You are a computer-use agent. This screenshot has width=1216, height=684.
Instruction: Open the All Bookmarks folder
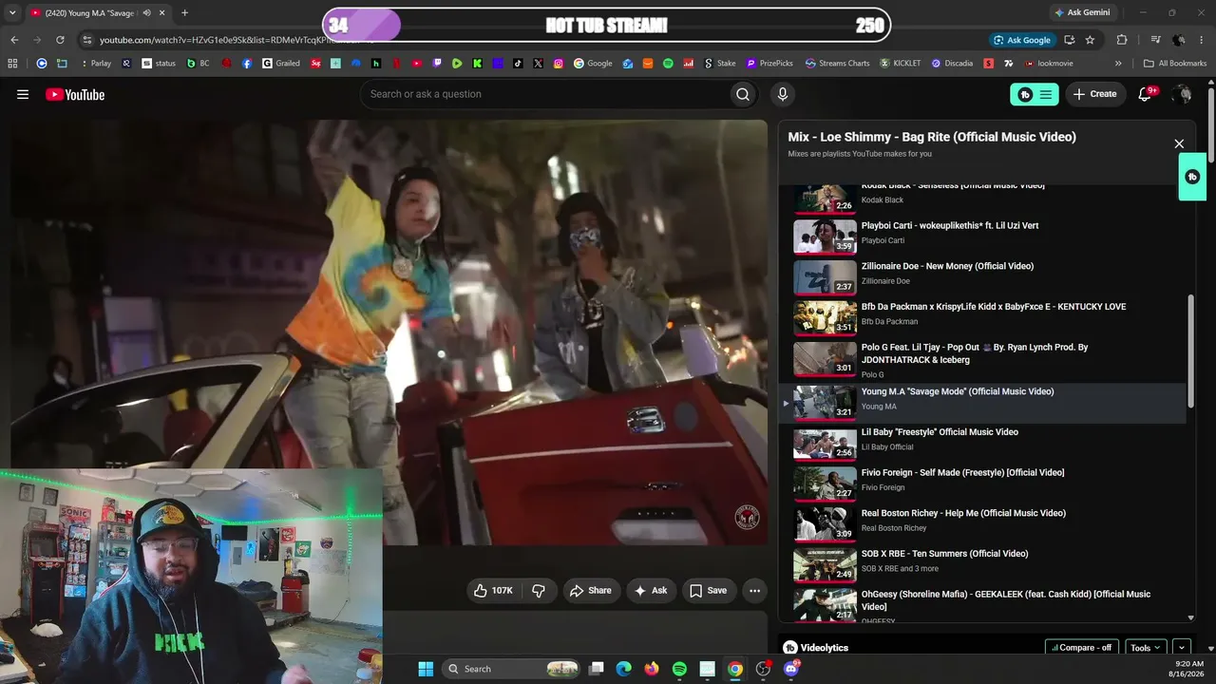click(x=1175, y=64)
